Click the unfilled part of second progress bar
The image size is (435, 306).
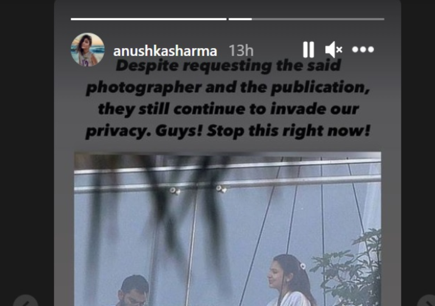pos(318,19)
